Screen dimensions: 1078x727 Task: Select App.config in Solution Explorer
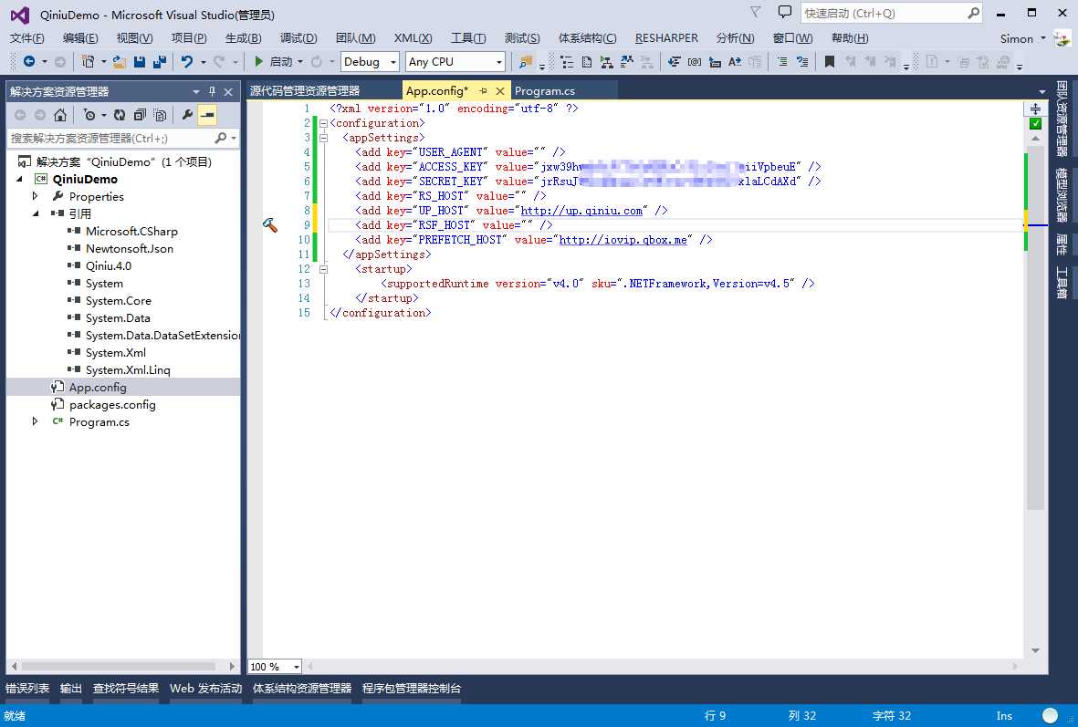click(98, 388)
